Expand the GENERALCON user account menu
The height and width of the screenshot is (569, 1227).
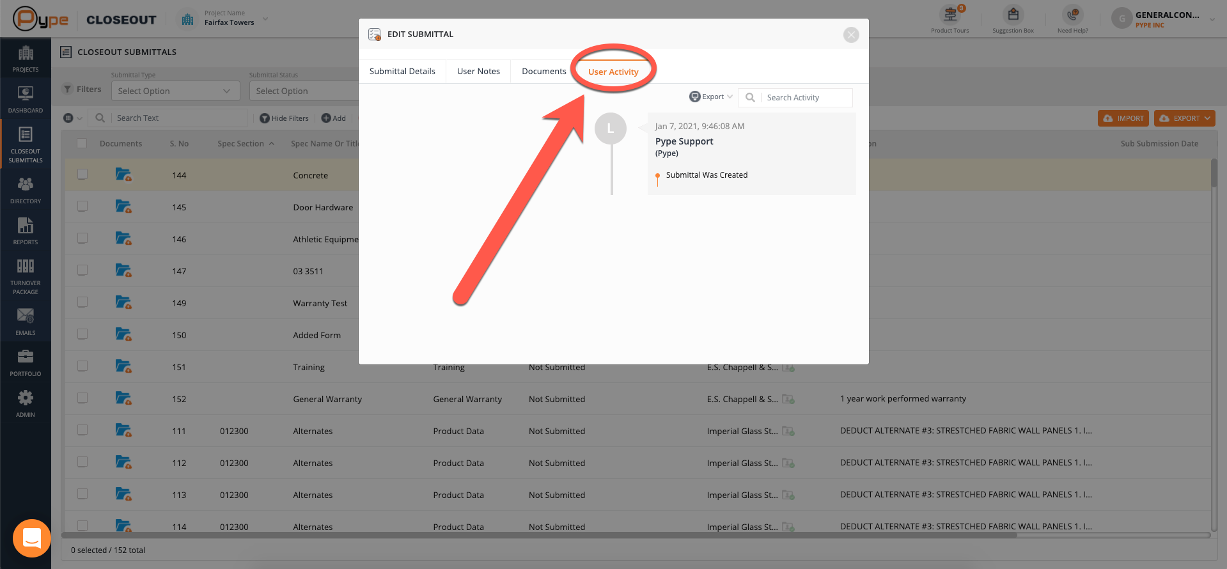1212,19
